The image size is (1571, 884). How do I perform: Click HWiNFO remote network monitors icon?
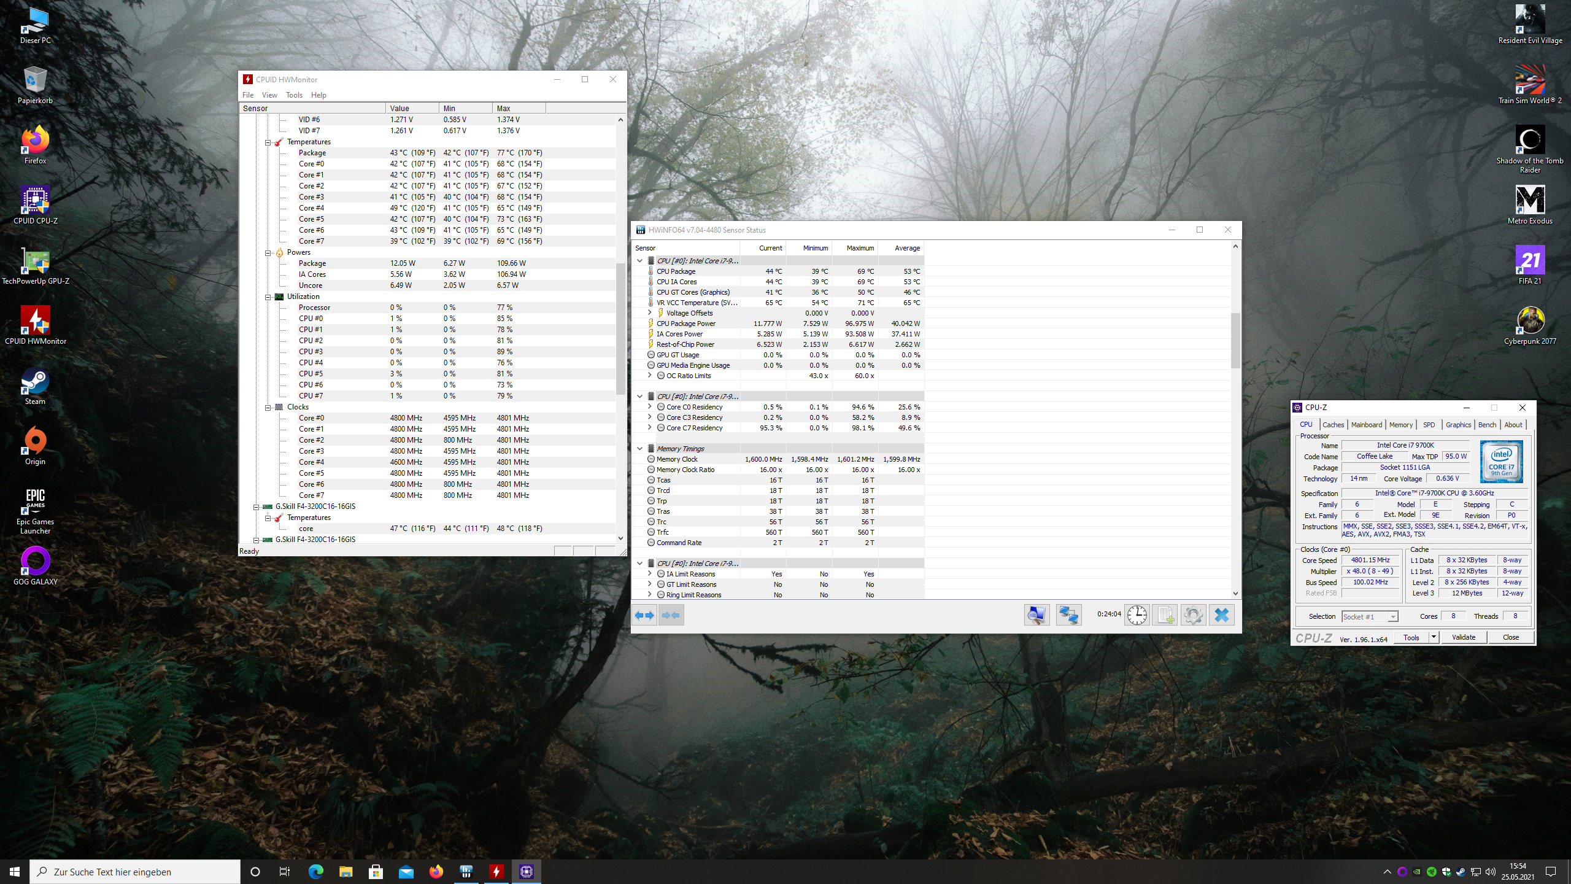tap(1068, 615)
